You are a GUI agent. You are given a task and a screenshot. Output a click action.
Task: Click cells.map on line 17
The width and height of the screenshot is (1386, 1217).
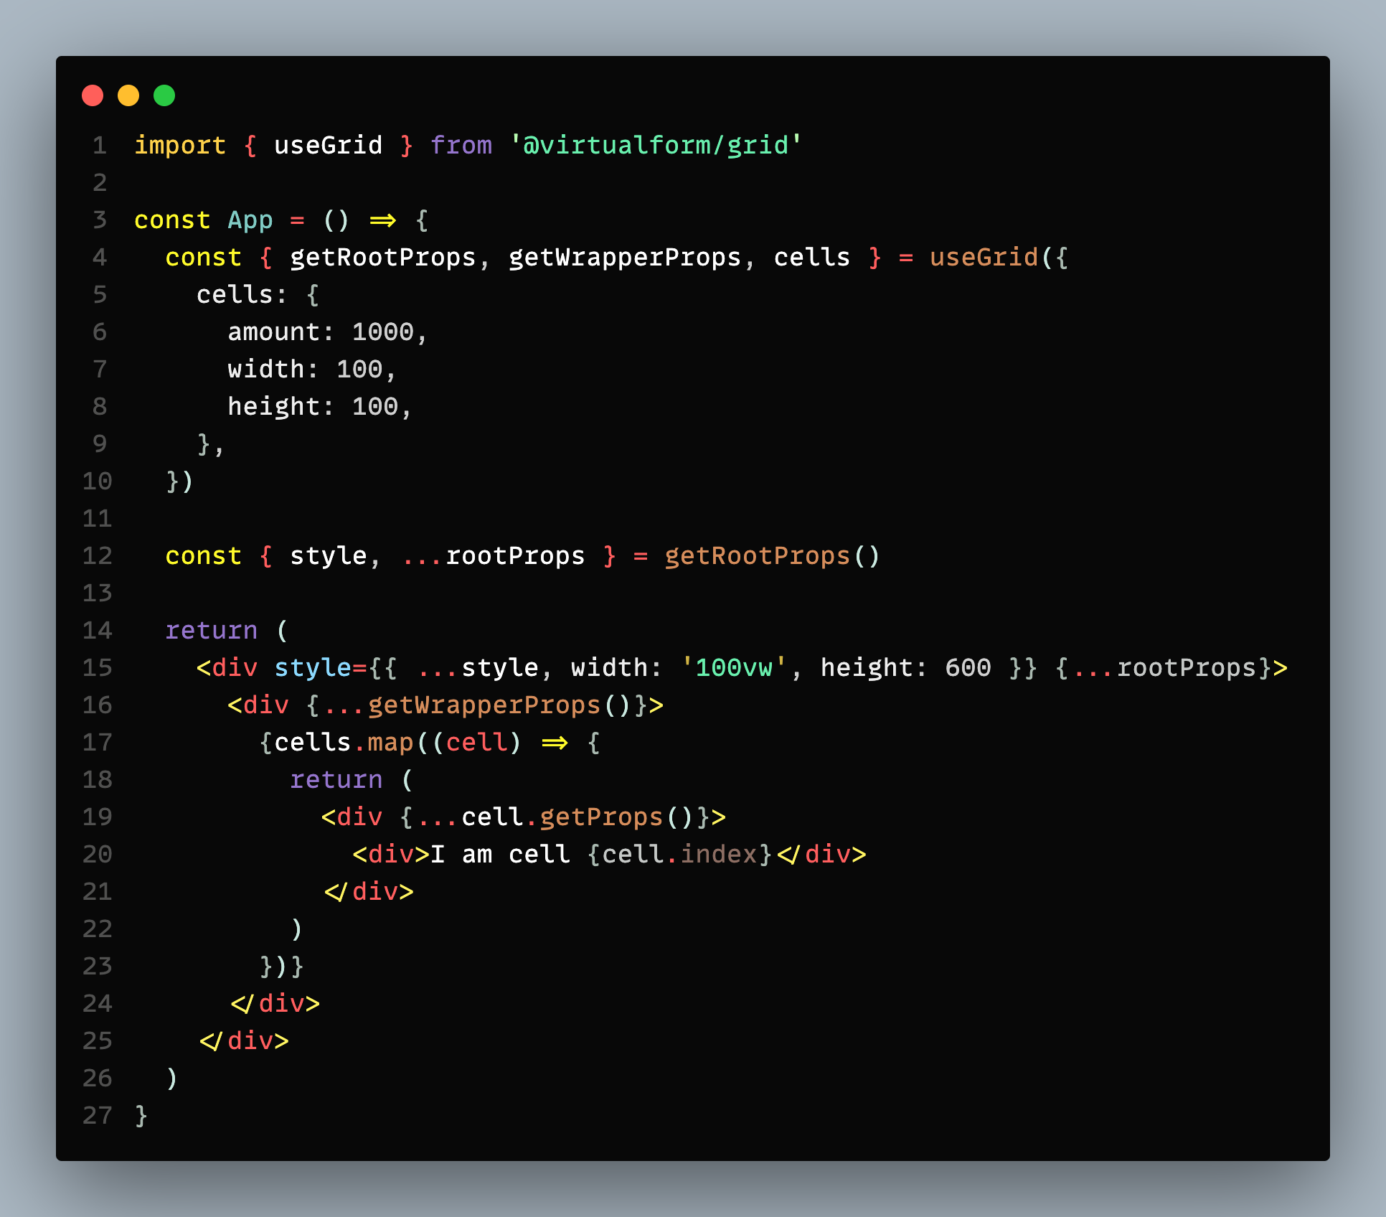pyautogui.click(x=344, y=743)
